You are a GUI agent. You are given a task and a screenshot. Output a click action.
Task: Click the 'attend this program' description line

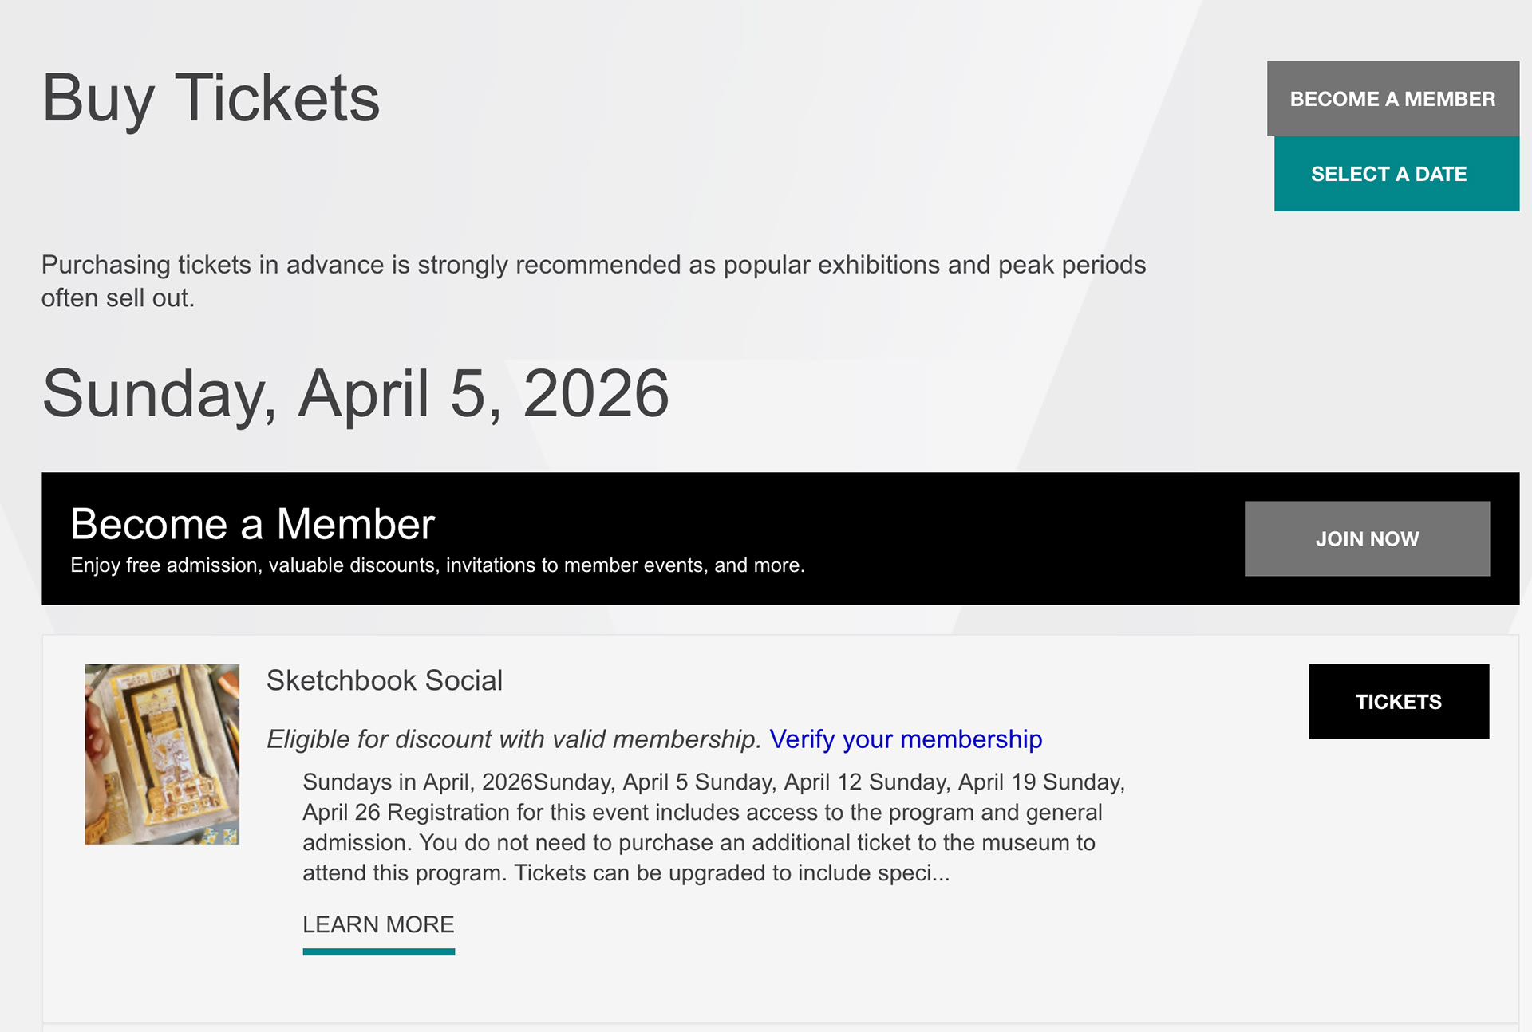(626, 873)
